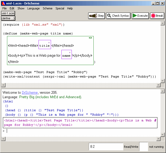166x153 pixels.
Task: Place cursor at the interactions prompt
Action: point(7,131)
